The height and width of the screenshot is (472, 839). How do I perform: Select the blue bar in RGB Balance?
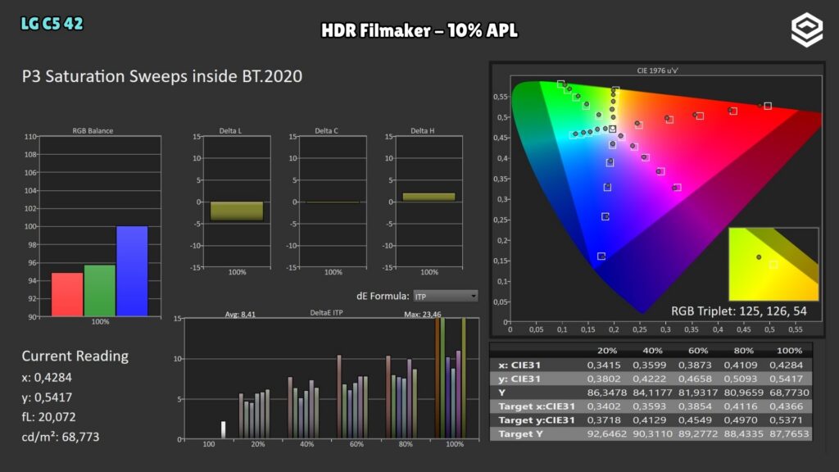click(x=132, y=271)
